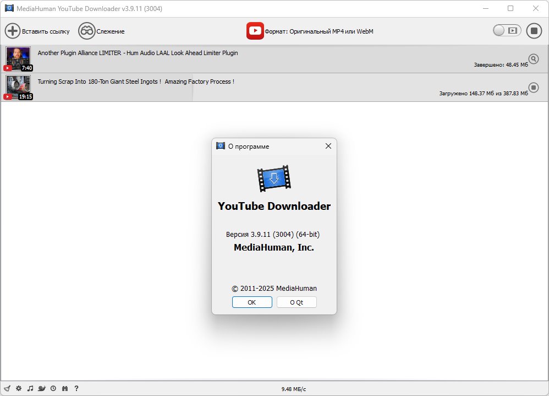Image resolution: width=549 pixels, height=396 pixels.
Task: Close the О программе dialog with X
Action: 328,146
